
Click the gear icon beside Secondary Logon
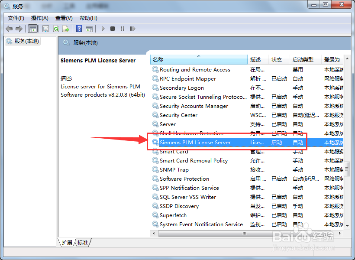pos(155,88)
